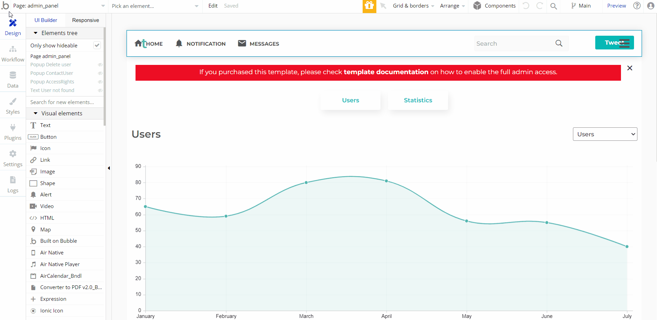This screenshot has height=320, width=657.
Task: Open the Users chart dropdown
Action: tap(605, 134)
